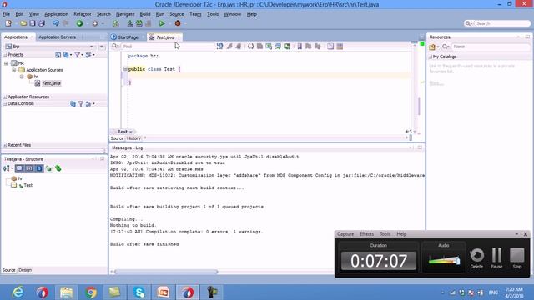The height and width of the screenshot is (300, 534).
Task: Click the green Back navigation button
Action: coord(79,23)
